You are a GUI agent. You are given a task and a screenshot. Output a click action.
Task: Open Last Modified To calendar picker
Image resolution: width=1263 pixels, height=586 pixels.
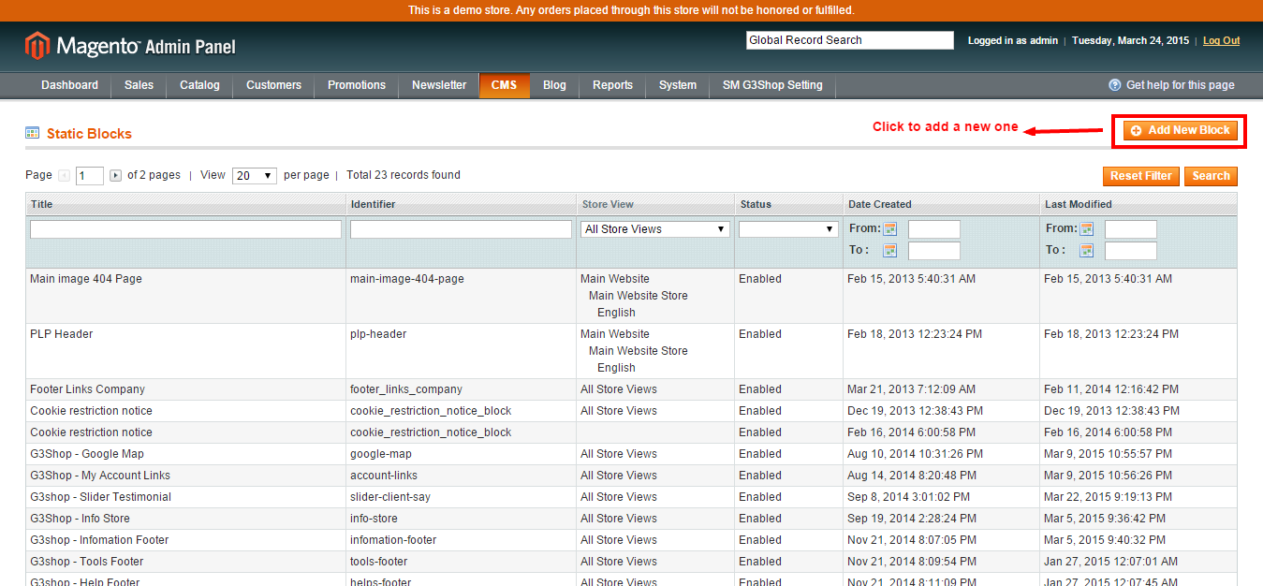point(1087,251)
